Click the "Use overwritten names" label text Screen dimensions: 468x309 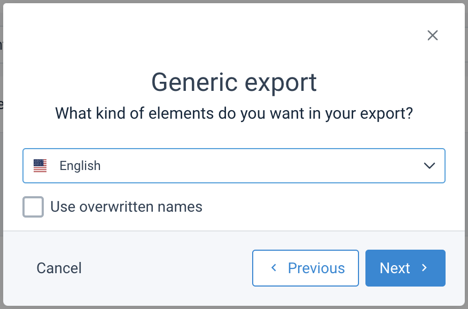(x=126, y=207)
